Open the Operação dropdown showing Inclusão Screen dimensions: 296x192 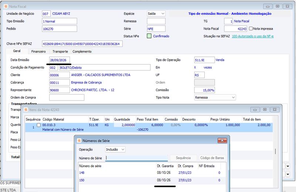click(x=115, y=150)
